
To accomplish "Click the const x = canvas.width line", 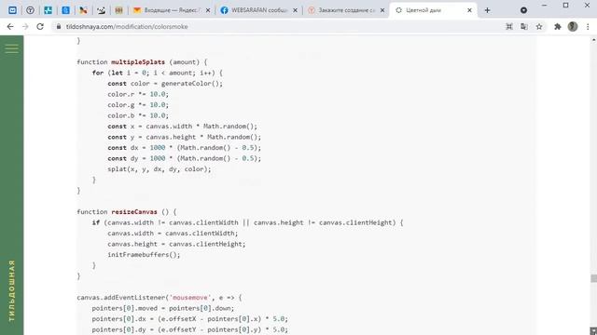I will point(183,127).
